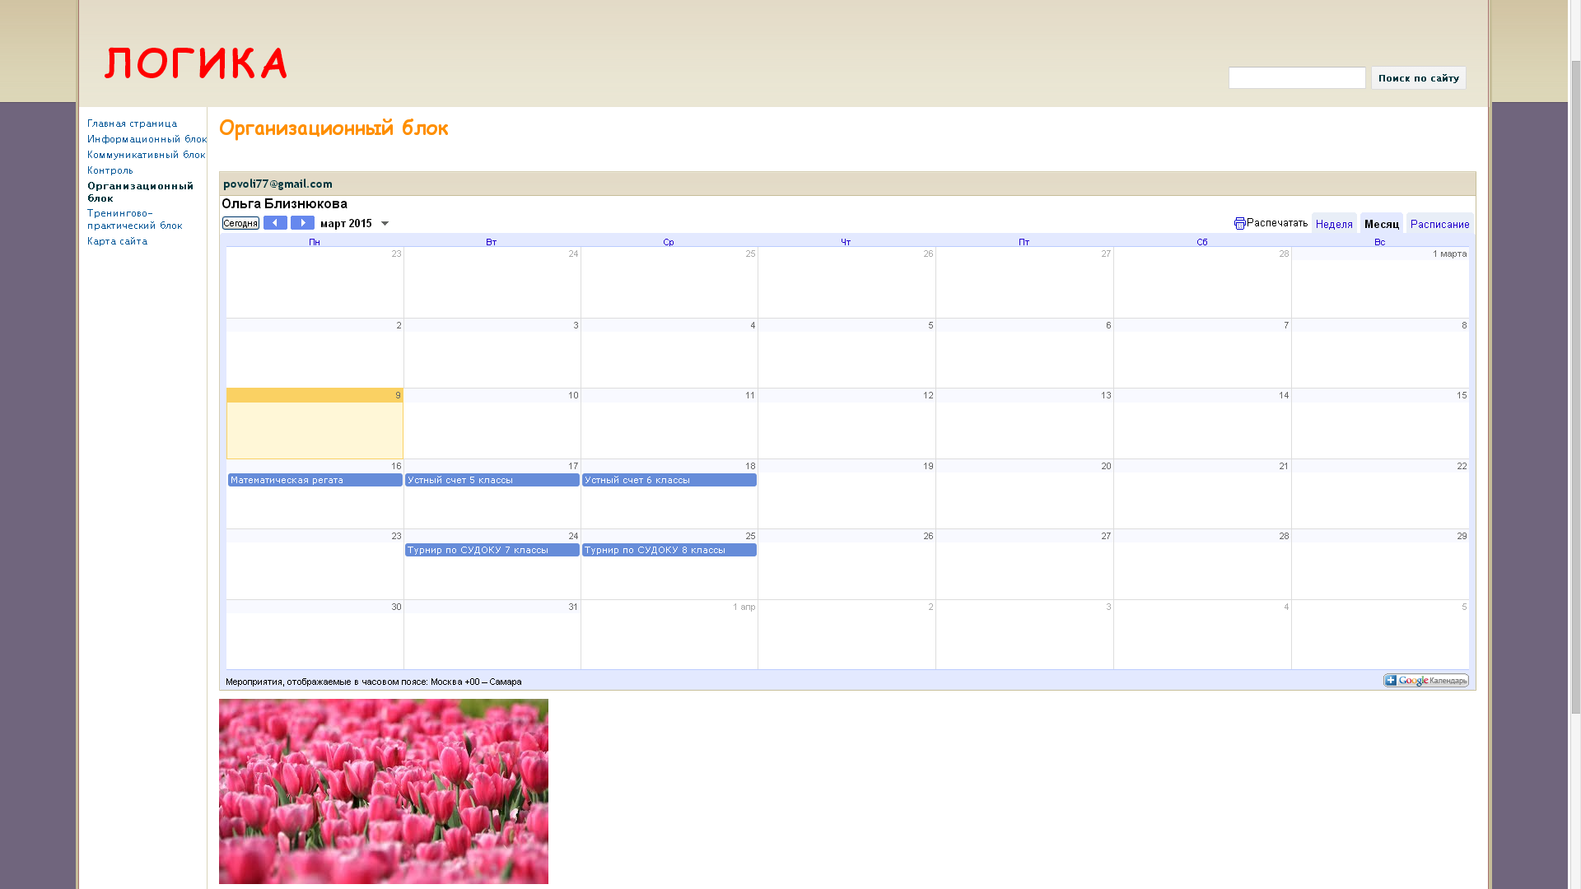Switch to the Месяц tab
Screen dimensions: 1581x889
[x=1382, y=224]
